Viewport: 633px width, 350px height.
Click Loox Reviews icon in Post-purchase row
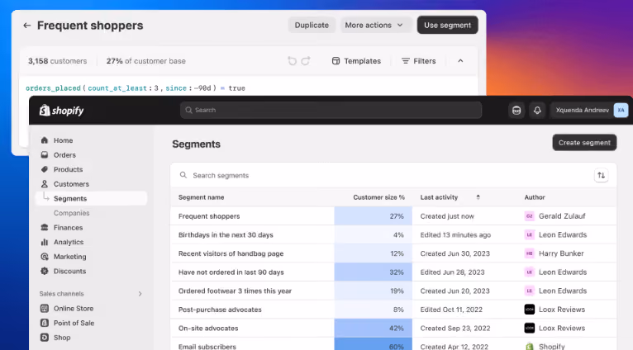tap(529, 310)
